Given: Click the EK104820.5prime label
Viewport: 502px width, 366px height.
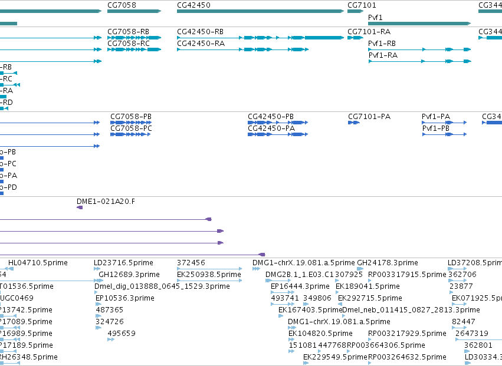Looking at the screenshot, I should (x=320, y=334).
